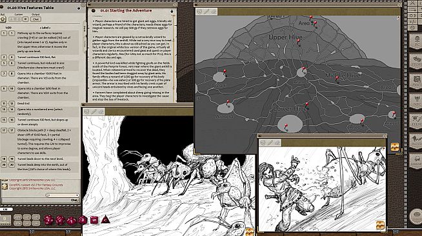Screen dimensions: 422x236
Task: Roll on the Hive Features Table
Action: (3, 19)
